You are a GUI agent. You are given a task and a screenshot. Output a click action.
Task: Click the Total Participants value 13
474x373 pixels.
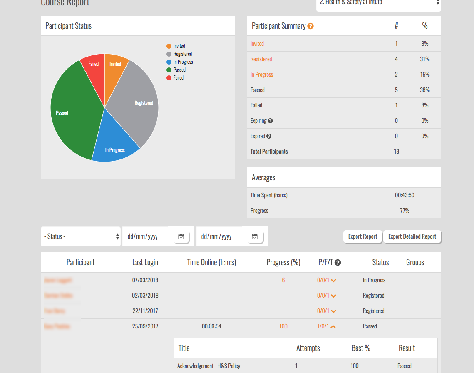[x=396, y=152]
